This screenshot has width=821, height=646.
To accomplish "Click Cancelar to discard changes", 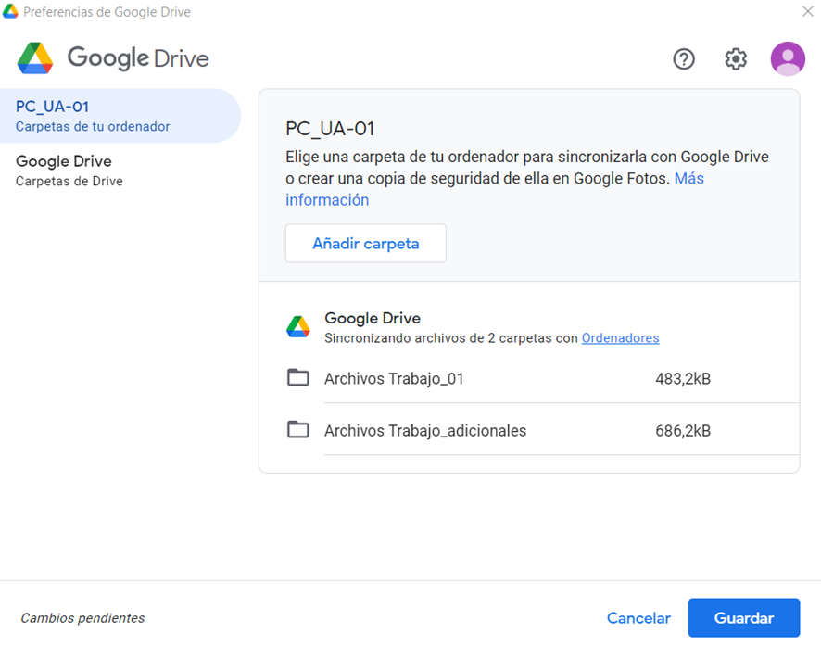I will (x=638, y=618).
